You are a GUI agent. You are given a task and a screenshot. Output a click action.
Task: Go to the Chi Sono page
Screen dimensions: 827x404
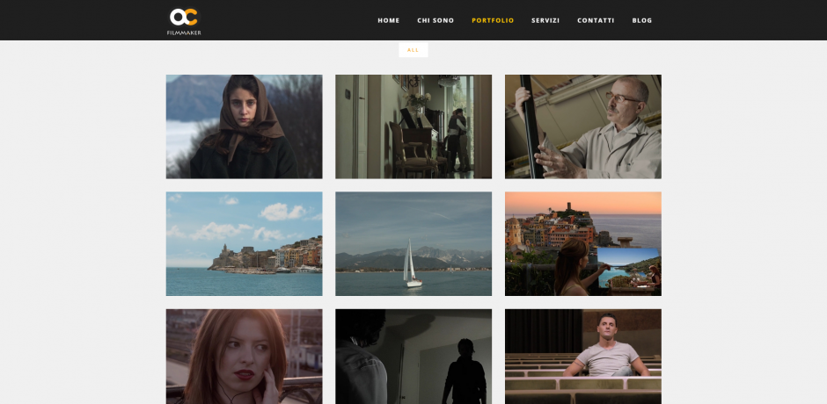(435, 20)
